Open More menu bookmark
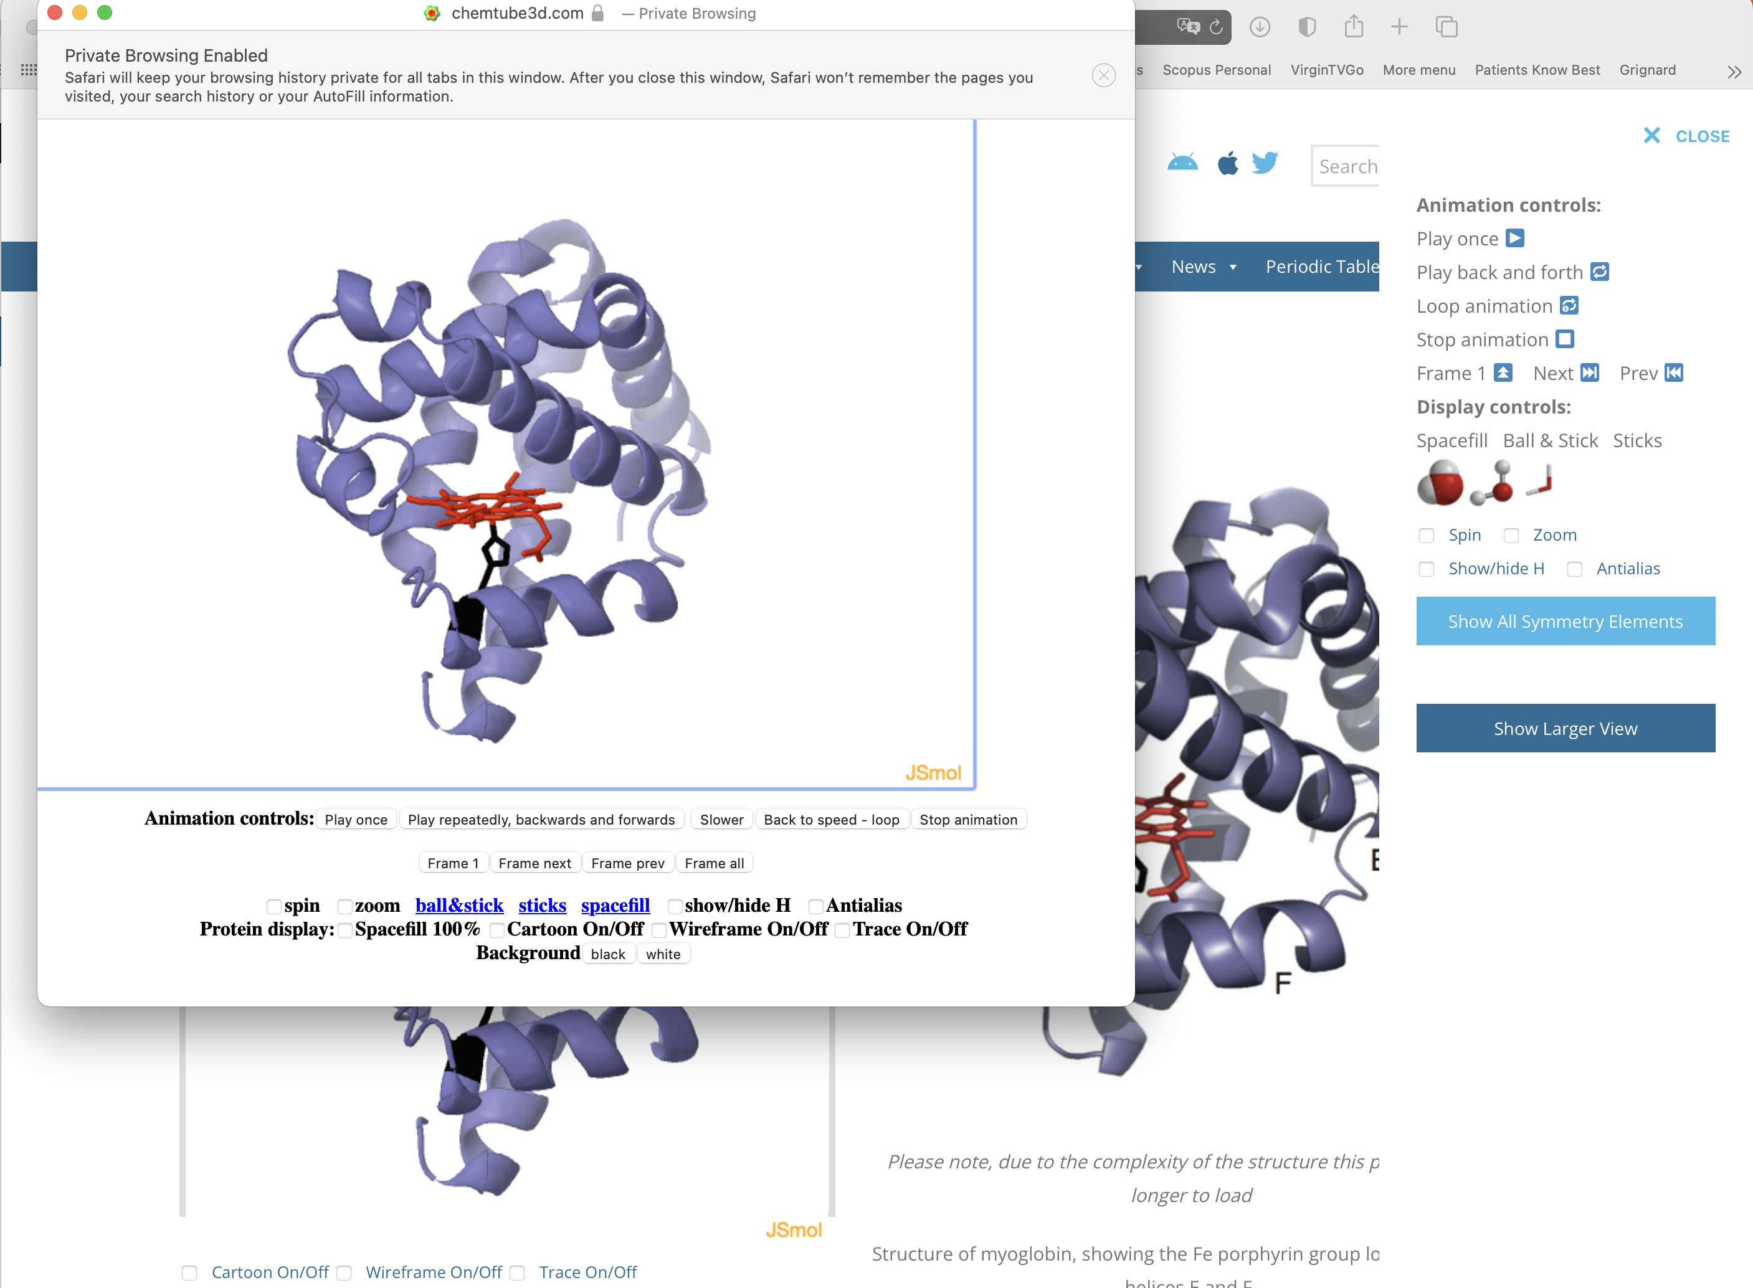The width and height of the screenshot is (1753, 1288). 1418,70
